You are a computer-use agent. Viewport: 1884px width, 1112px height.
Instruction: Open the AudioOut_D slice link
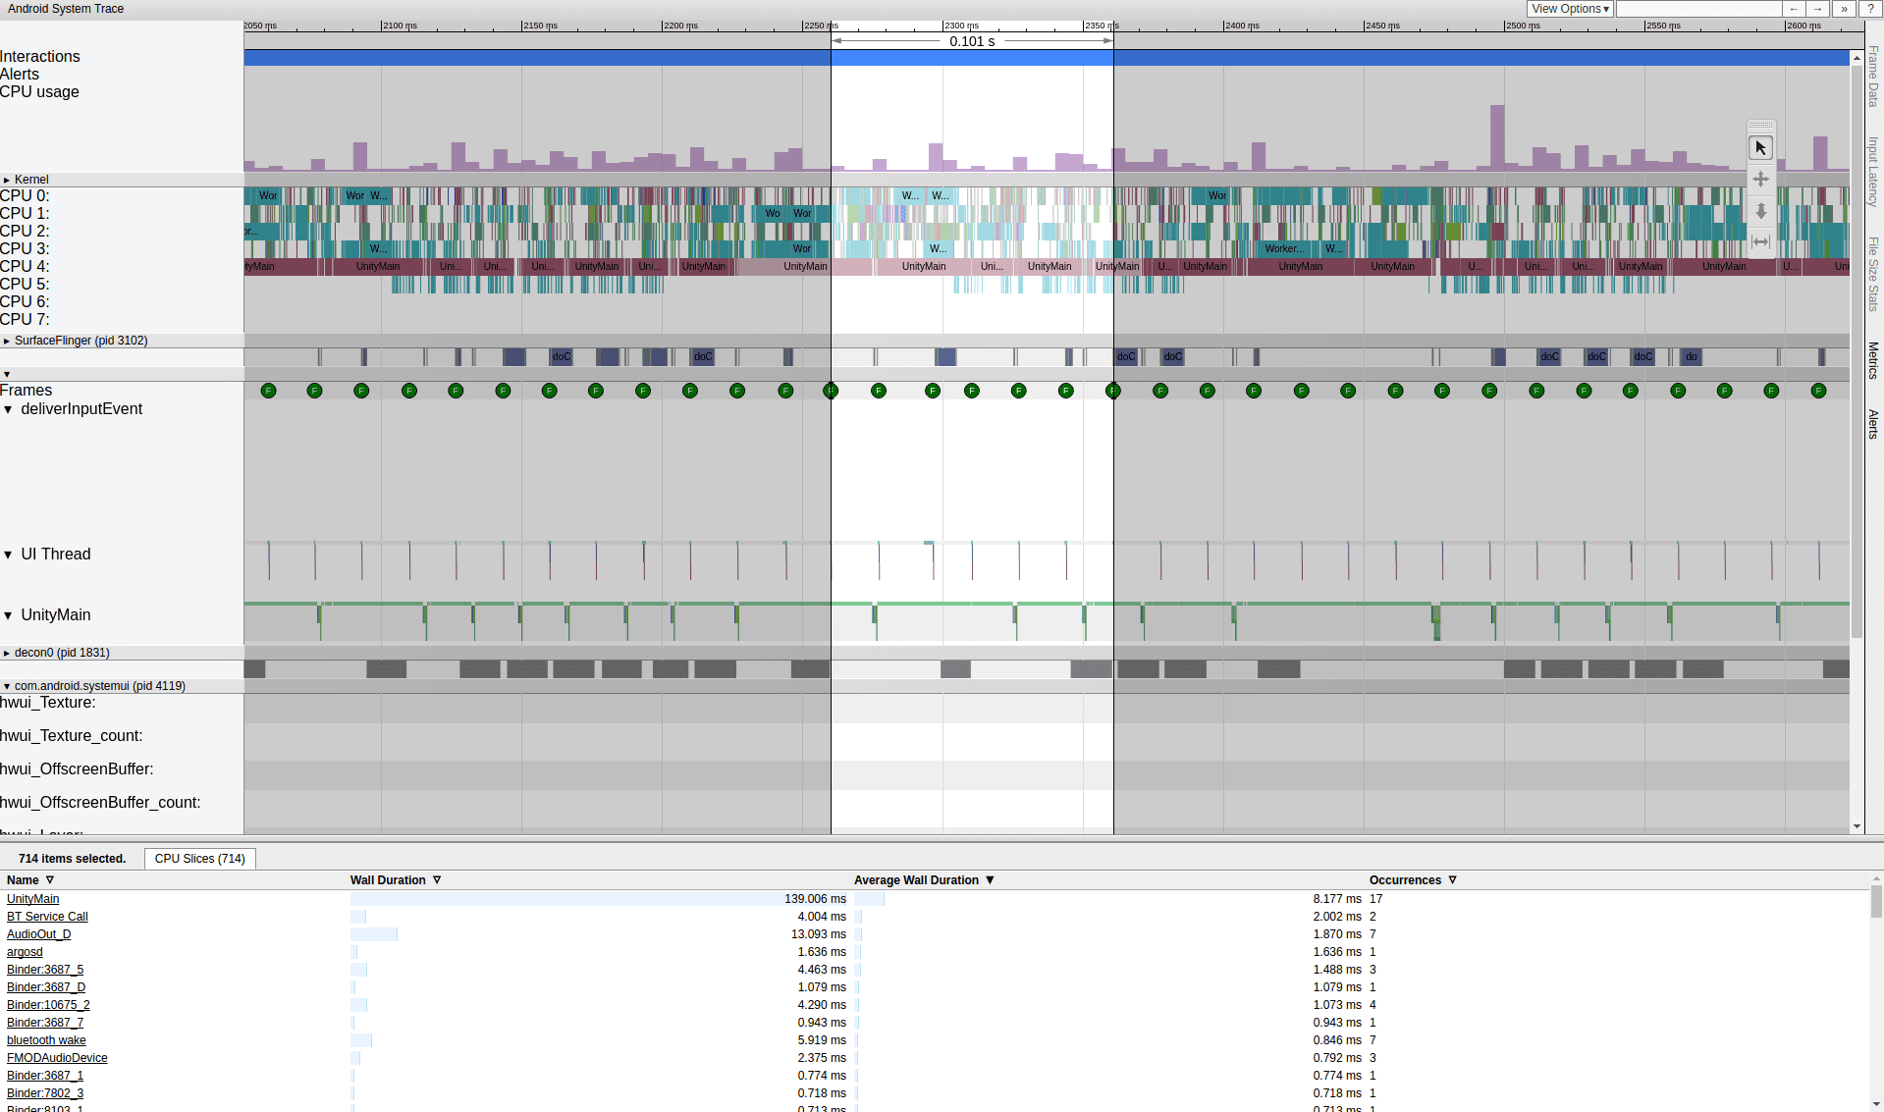click(38, 934)
